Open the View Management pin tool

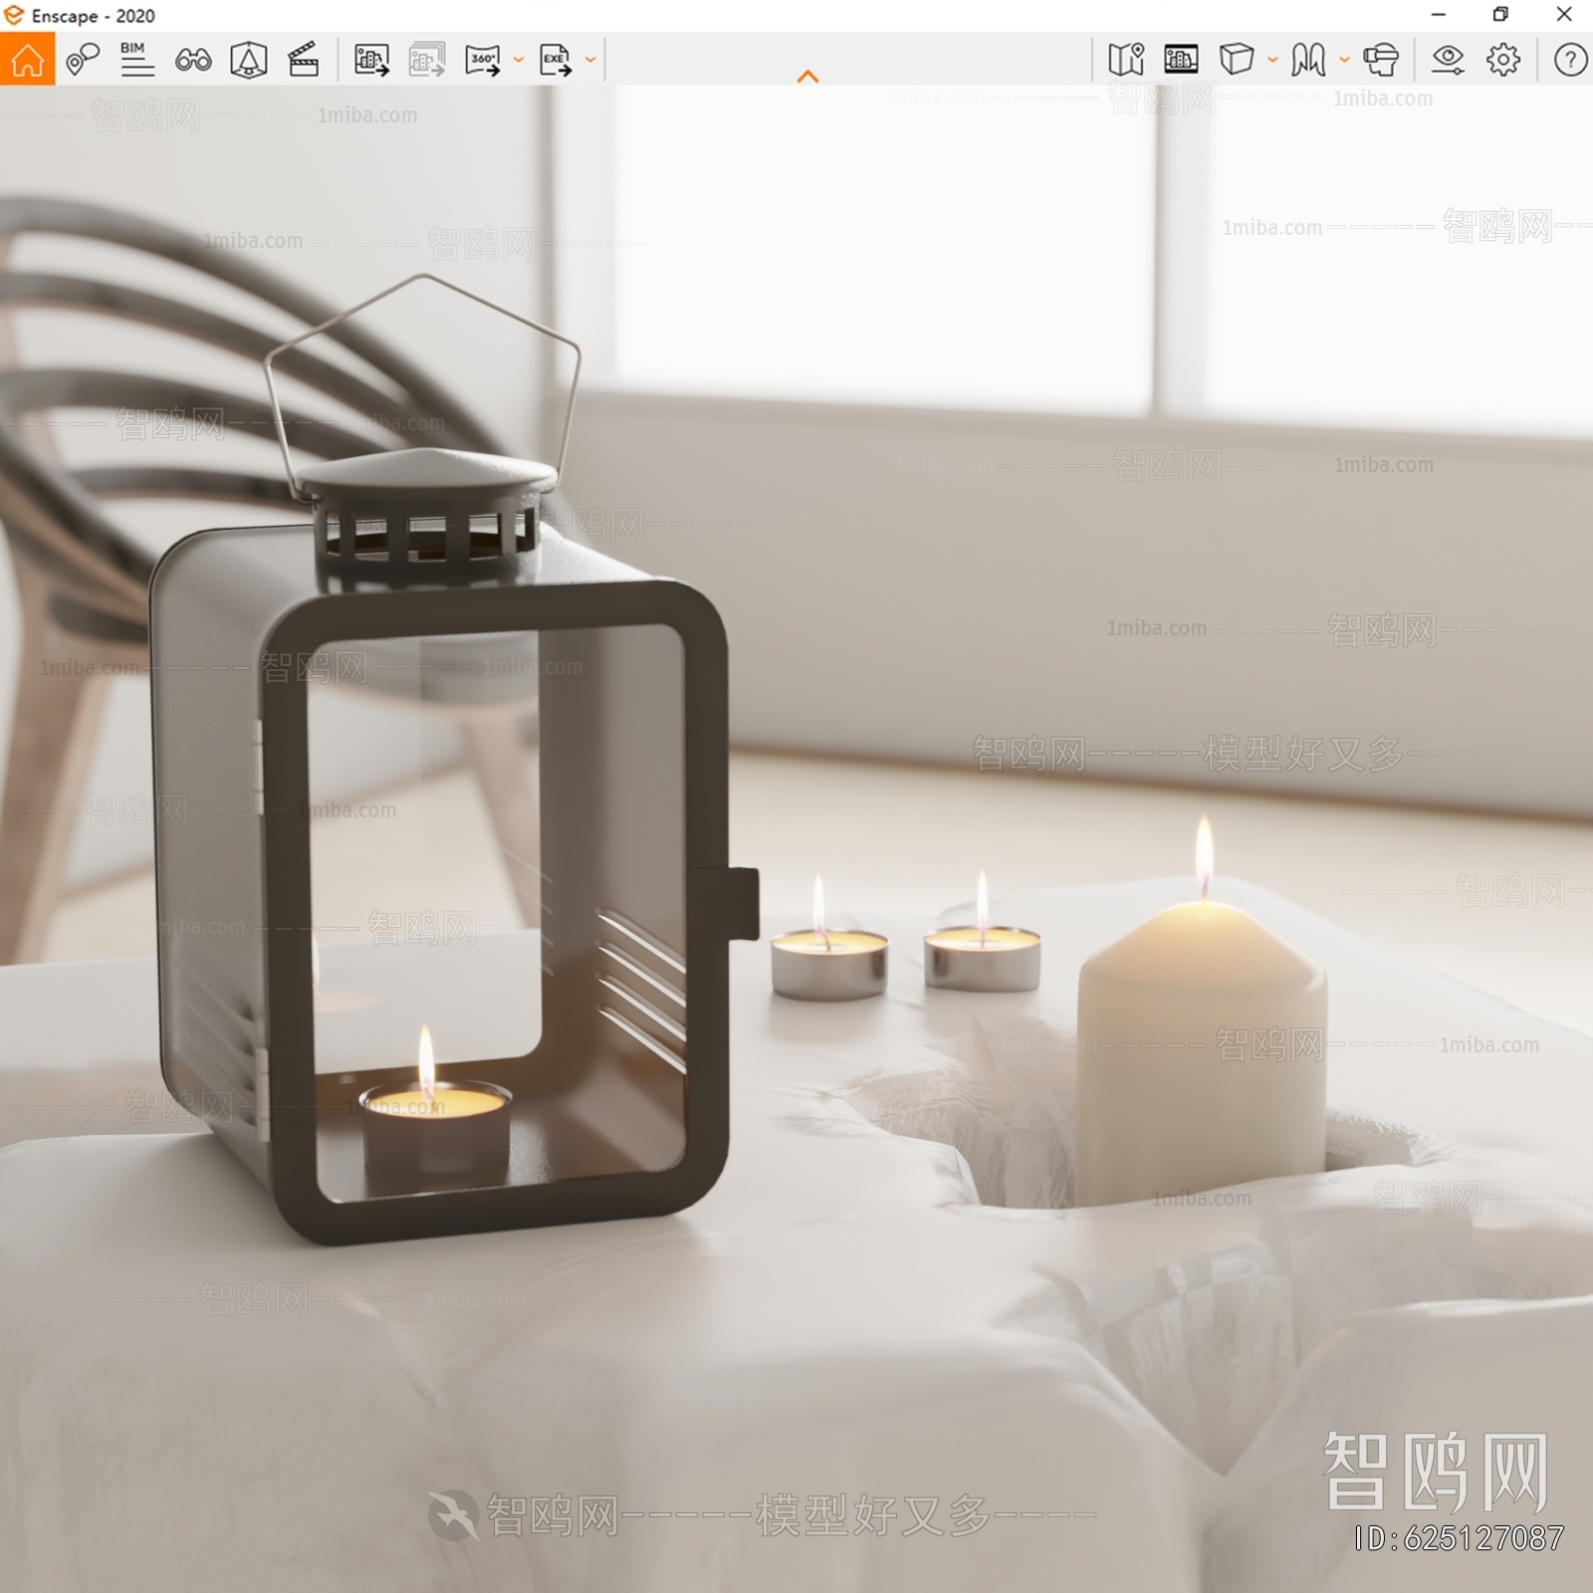(x=85, y=60)
